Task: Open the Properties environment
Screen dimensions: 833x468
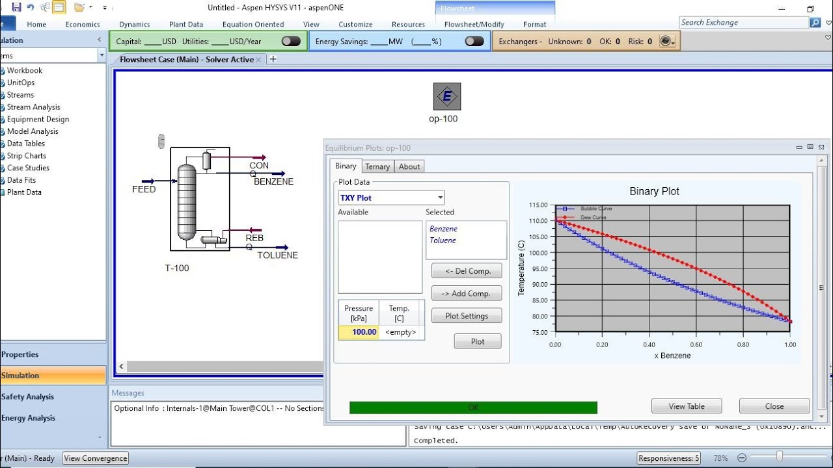Action: [x=53, y=354]
